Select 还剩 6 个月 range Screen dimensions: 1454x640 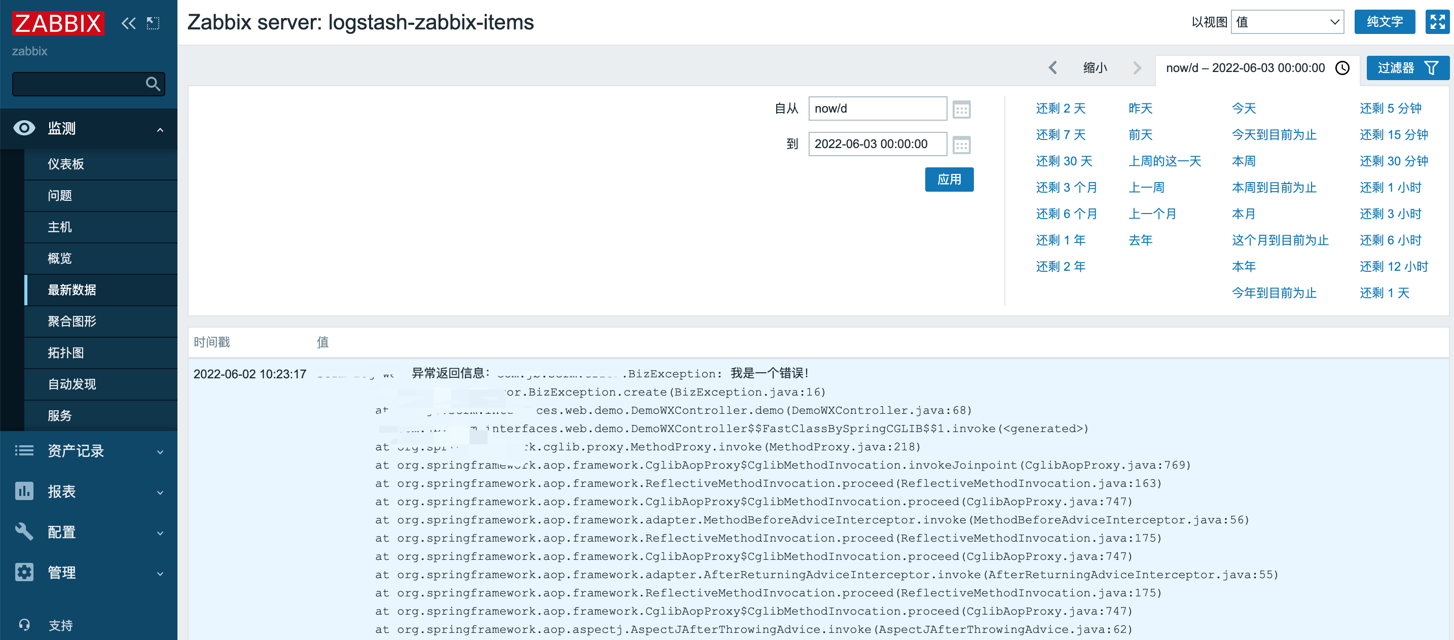coord(1067,214)
